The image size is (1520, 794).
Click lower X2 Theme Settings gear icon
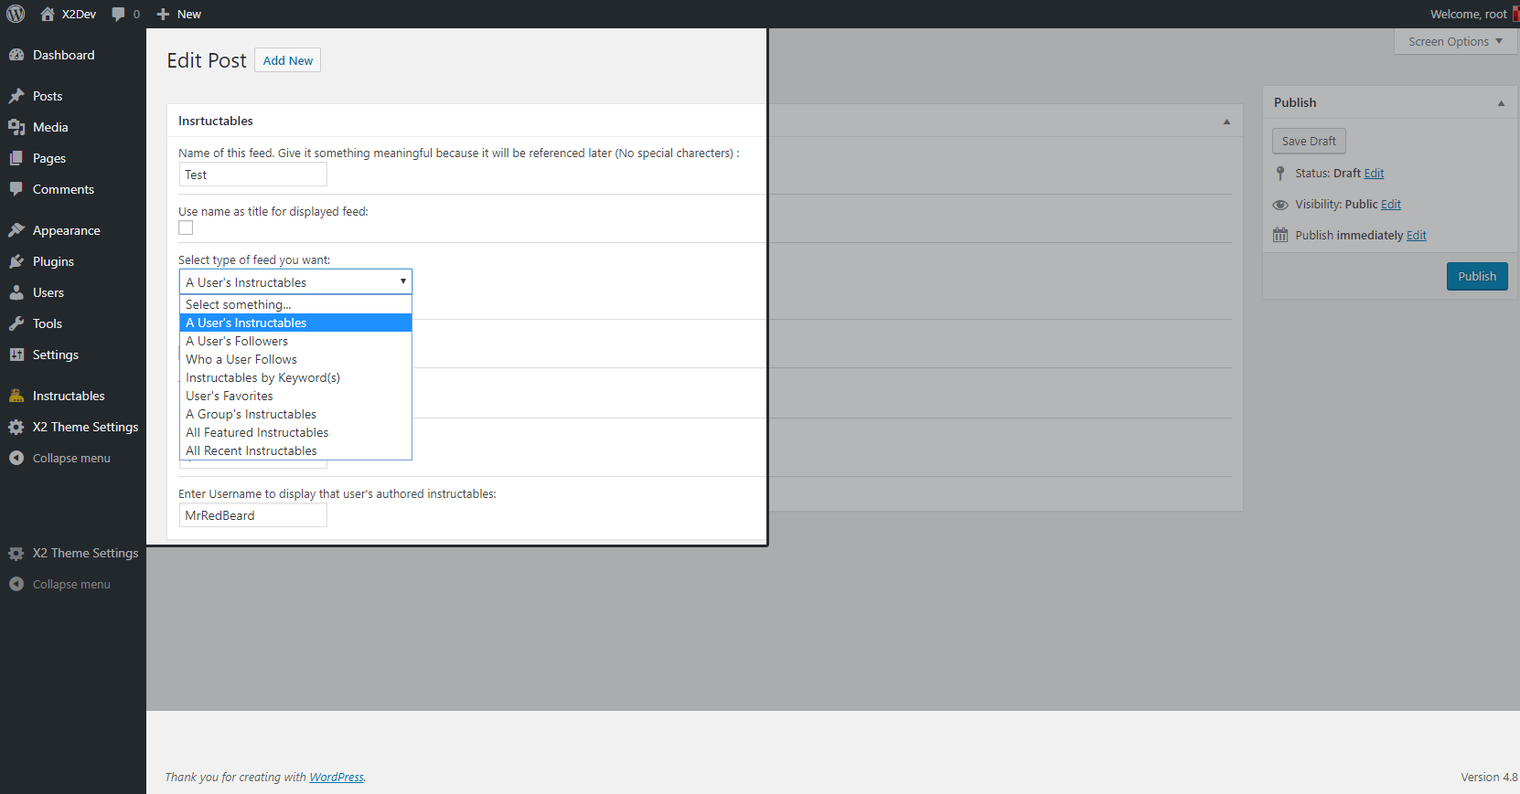pos(16,553)
